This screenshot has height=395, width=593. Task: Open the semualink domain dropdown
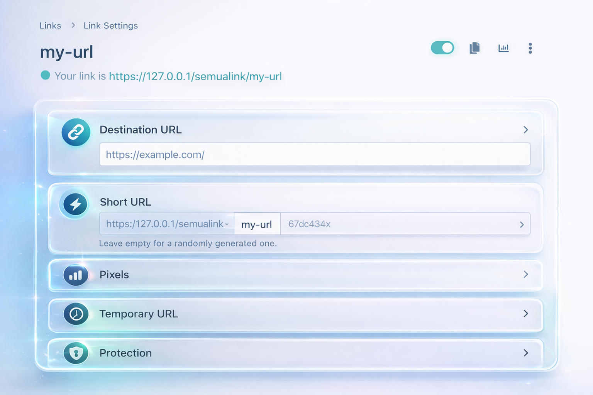(167, 224)
